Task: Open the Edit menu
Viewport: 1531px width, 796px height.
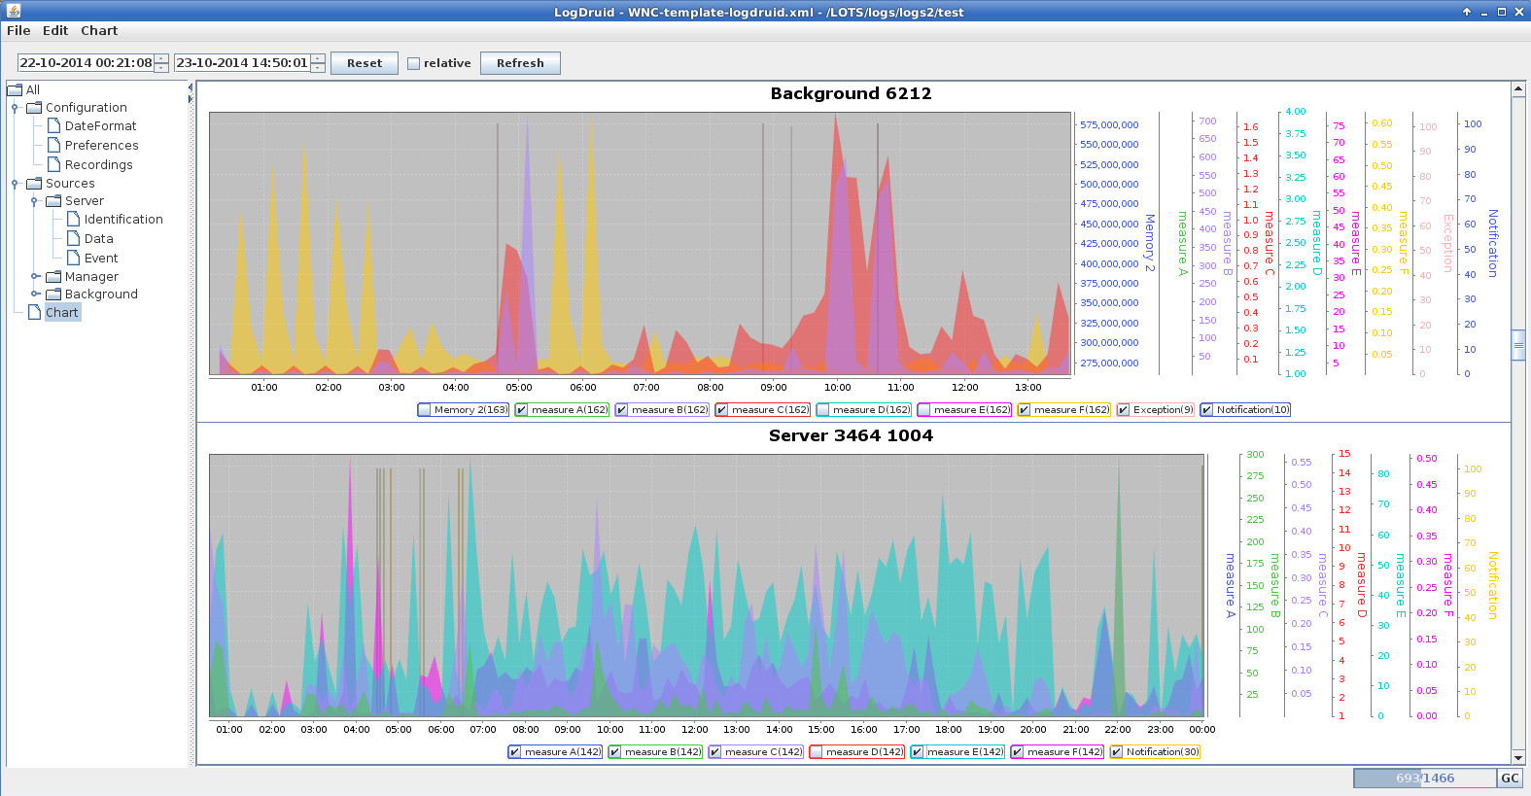Action: click(x=55, y=31)
